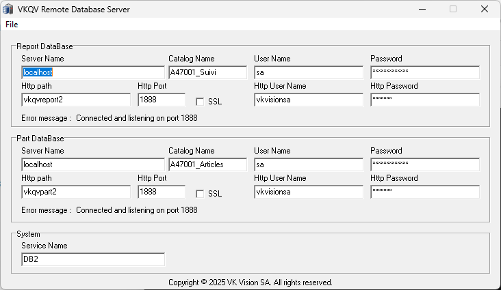Click Report Catalog Name field A47001_Suivi
Viewport: 501px width, 290px height.
click(207, 72)
